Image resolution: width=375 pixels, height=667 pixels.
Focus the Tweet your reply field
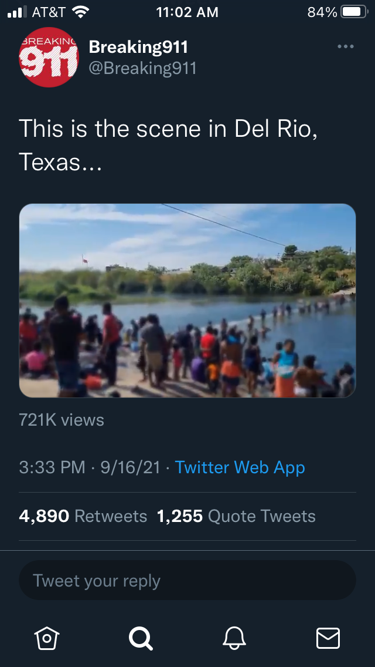[x=187, y=580]
